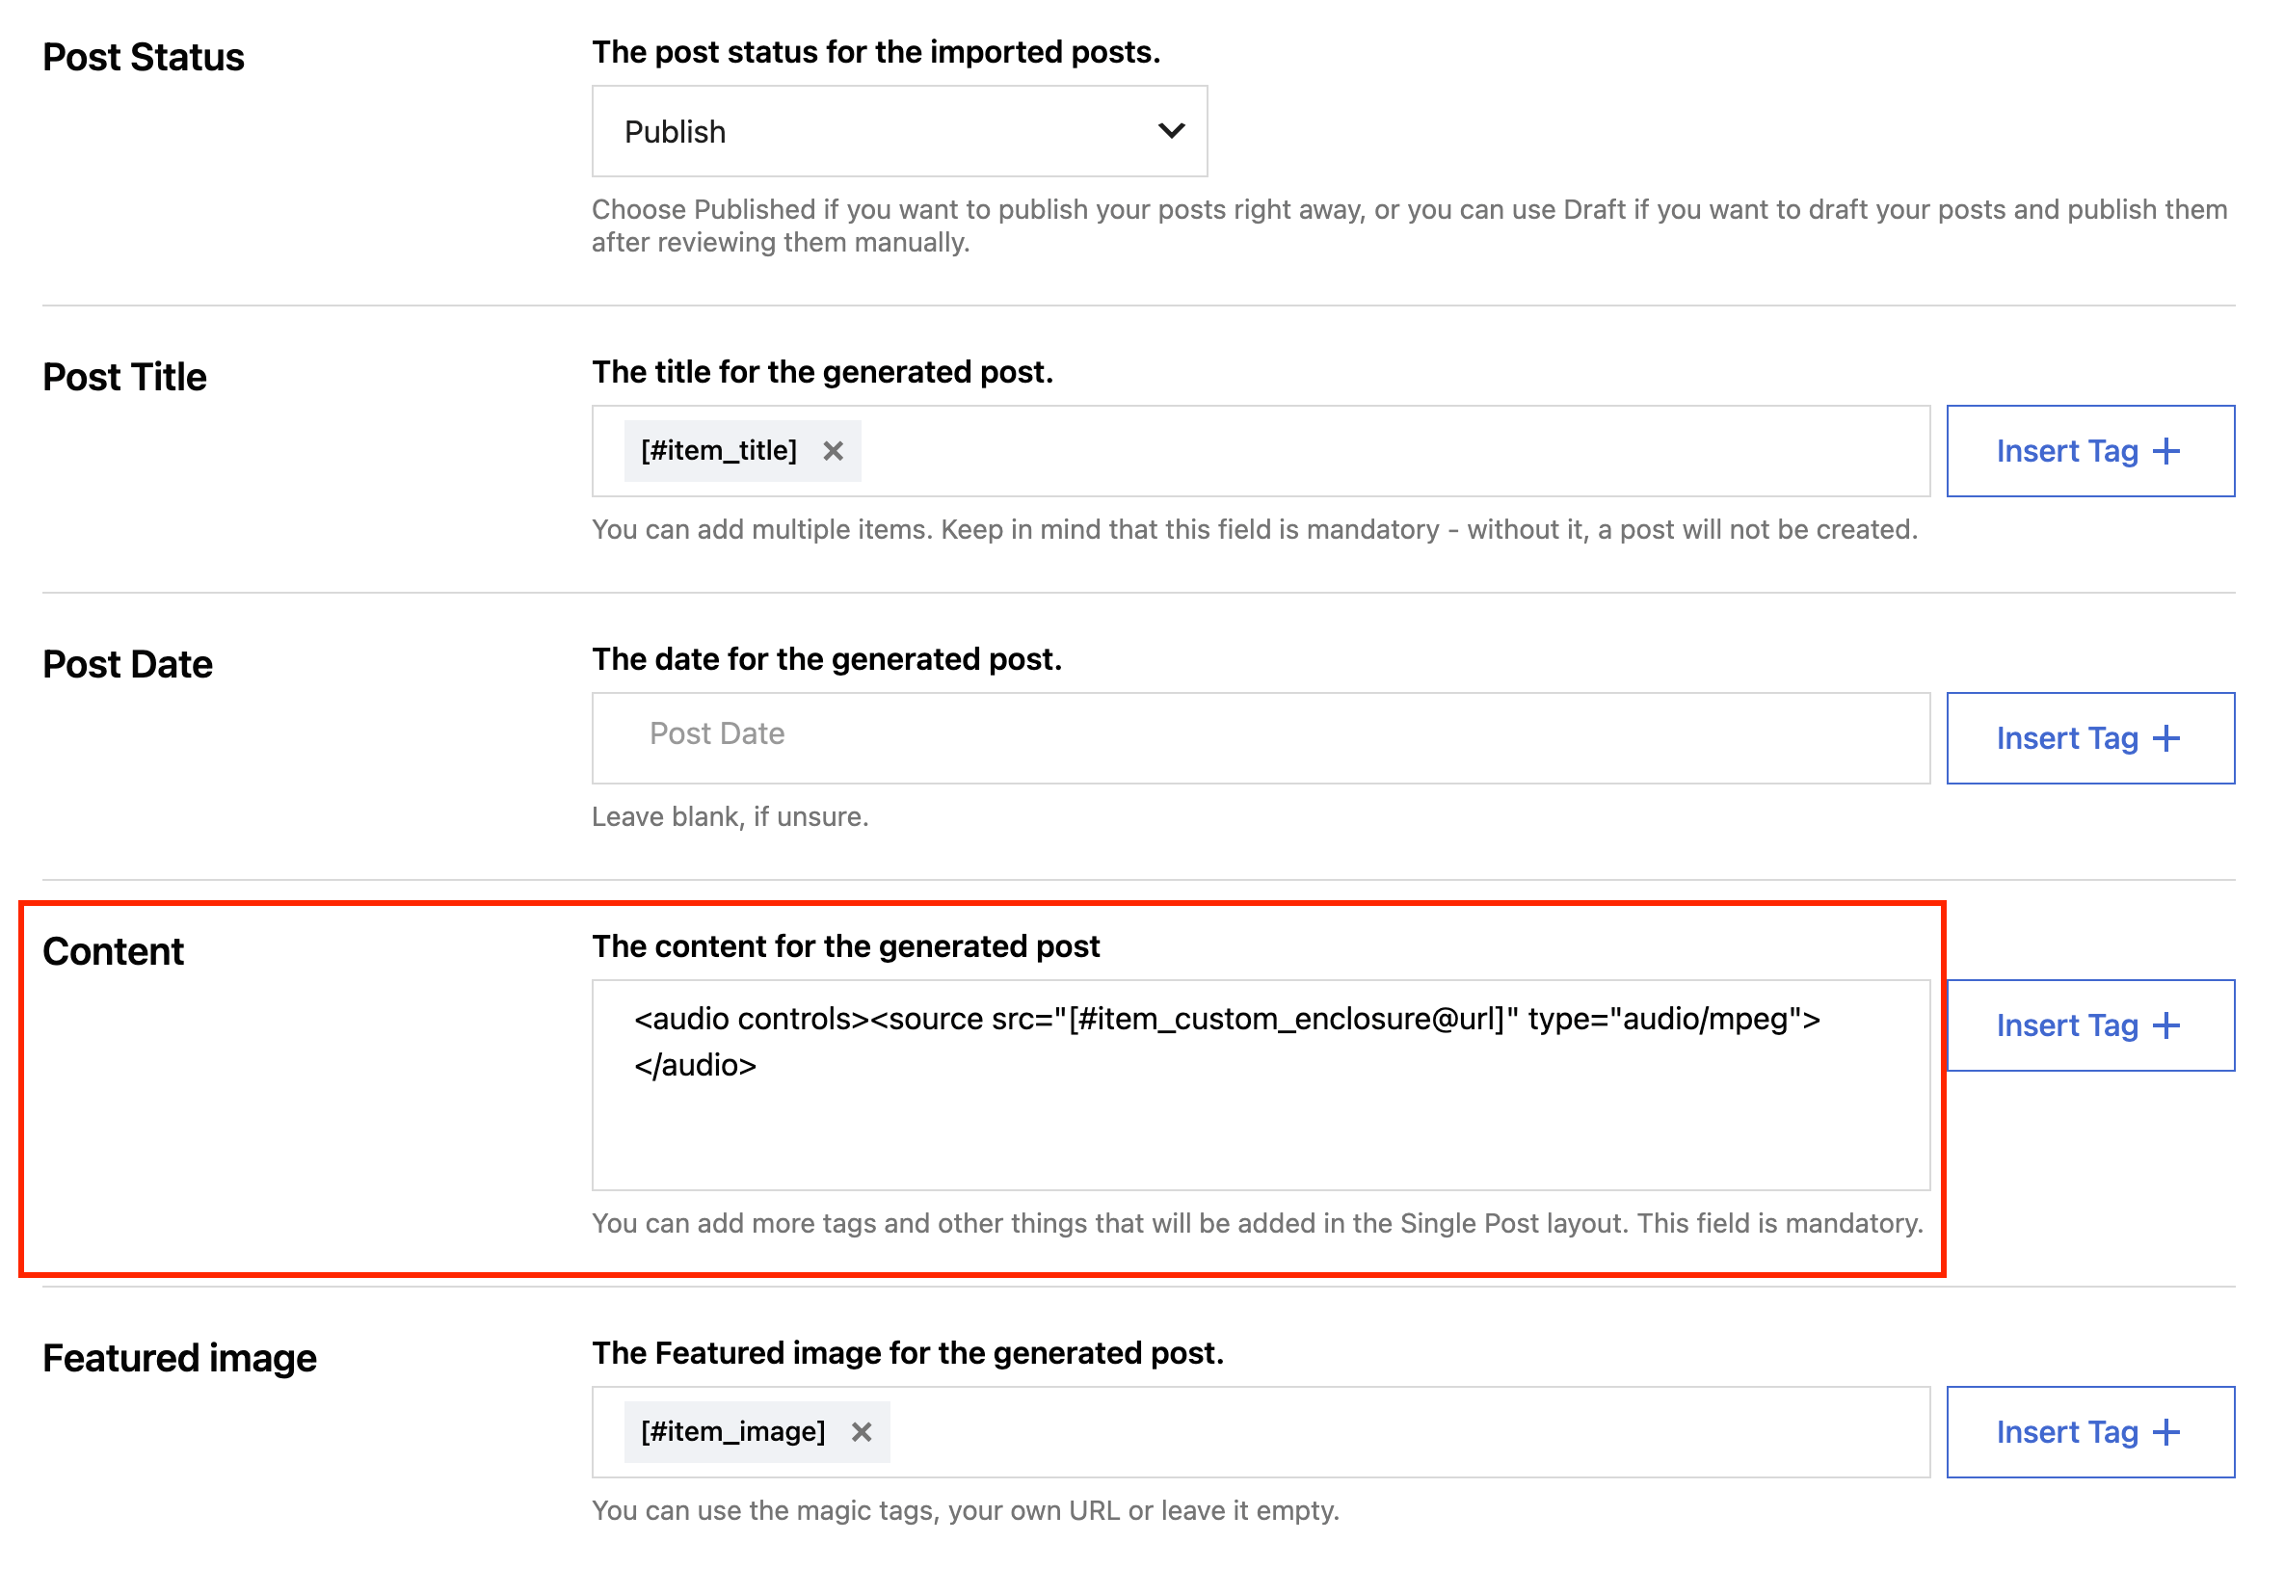Focus empty area of Post Title field

1376,451
